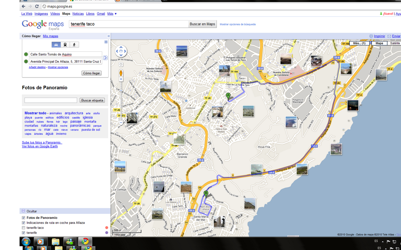The image size is (401, 250).
Task: Click the Imprimir link
Action: [379, 36]
